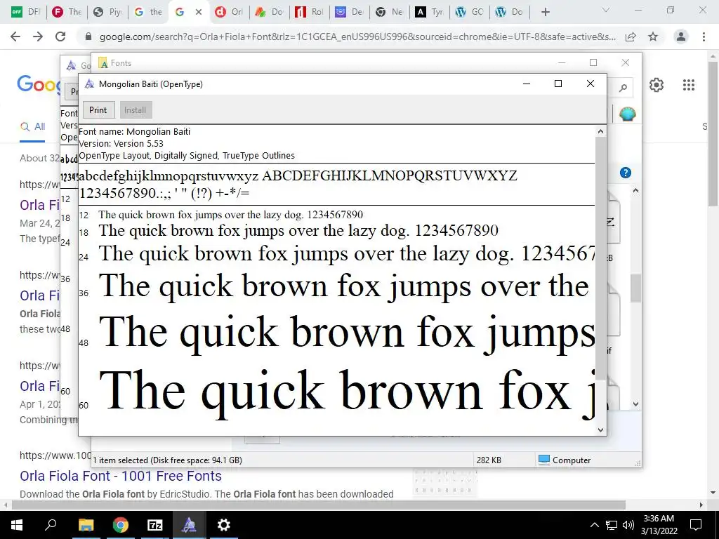Go forward in Chrome browser
The width and height of the screenshot is (719, 539).
pos(38,36)
